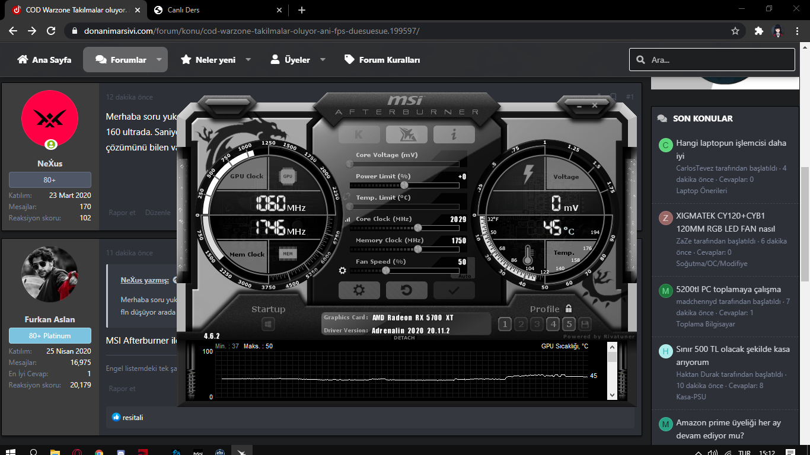This screenshot has height=455, width=810.
Task: Click the lightning bolt icon in voltage gauge
Action: click(x=528, y=174)
